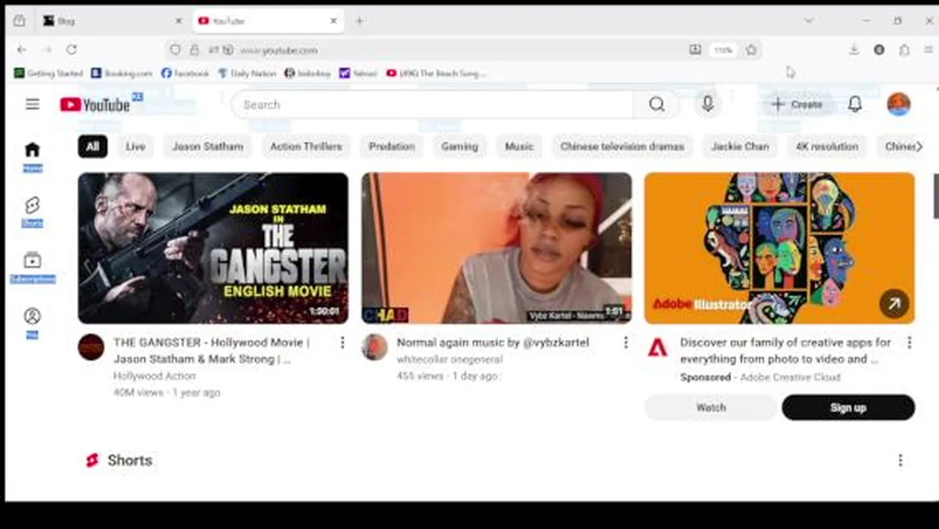This screenshot has width=939, height=529.
Task: Select the Action Thrillers filter chip
Action: 306,146
